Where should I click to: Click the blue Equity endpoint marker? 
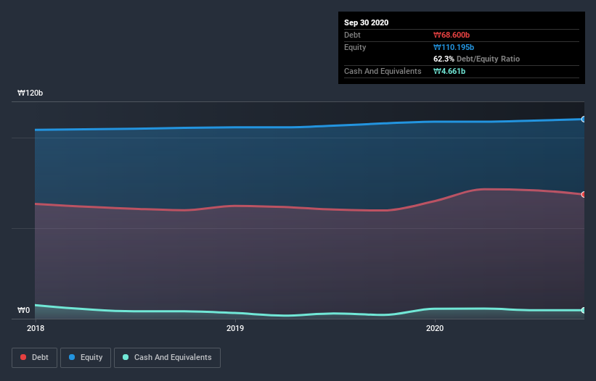pos(584,119)
